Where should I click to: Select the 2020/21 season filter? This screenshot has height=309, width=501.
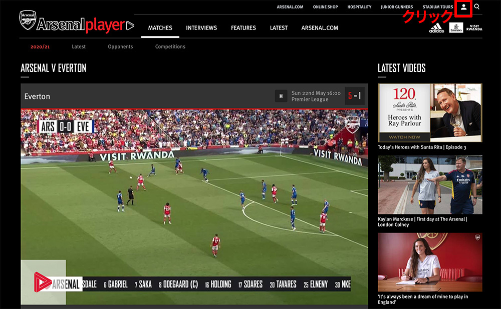[40, 46]
